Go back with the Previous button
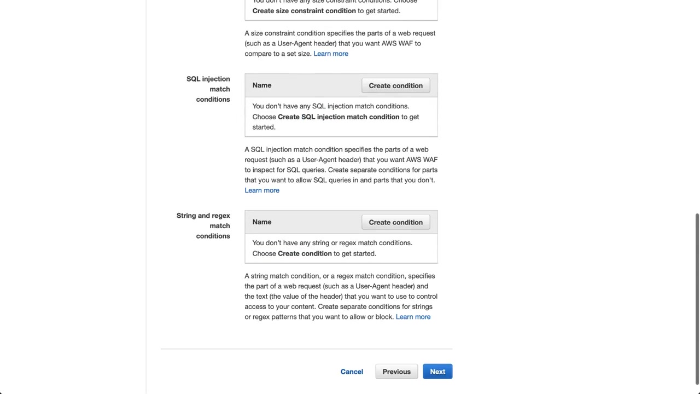The height and width of the screenshot is (394, 700). tap(396, 372)
